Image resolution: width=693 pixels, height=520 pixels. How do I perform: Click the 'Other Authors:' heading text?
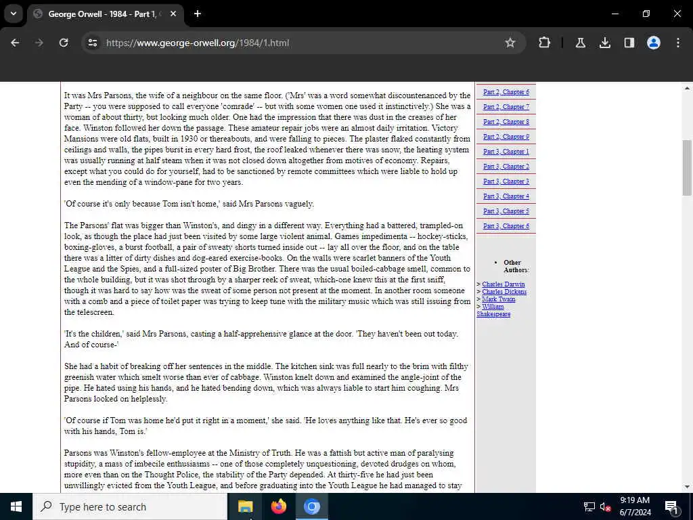[x=516, y=266]
